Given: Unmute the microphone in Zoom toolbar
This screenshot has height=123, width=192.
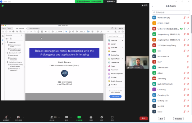Looking at the screenshot, I should point(6,117).
